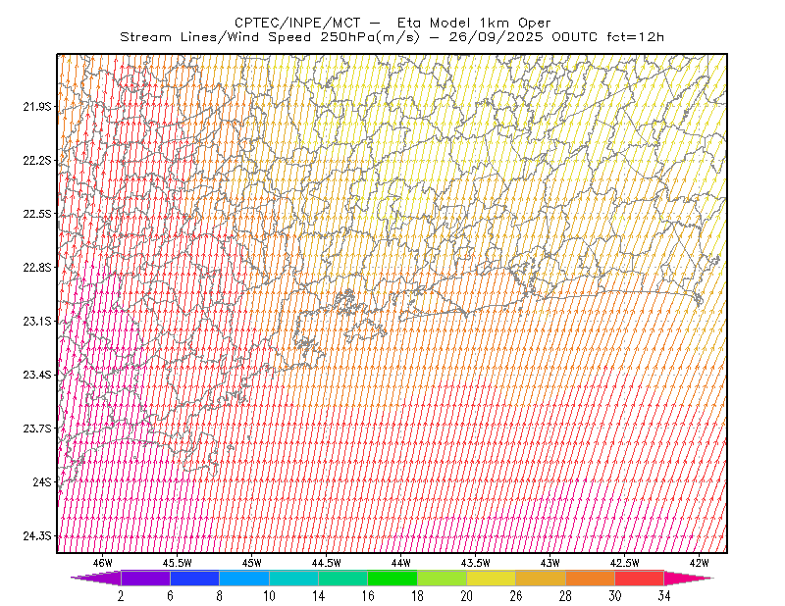The image size is (785, 606).
Task: Click the yellow colorbar segment
Action: pyautogui.click(x=492, y=578)
